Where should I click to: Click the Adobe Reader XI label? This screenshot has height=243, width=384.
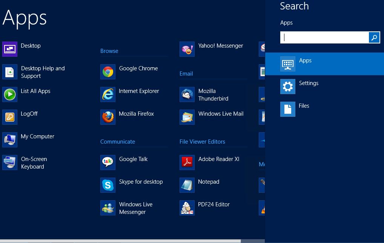219,159
